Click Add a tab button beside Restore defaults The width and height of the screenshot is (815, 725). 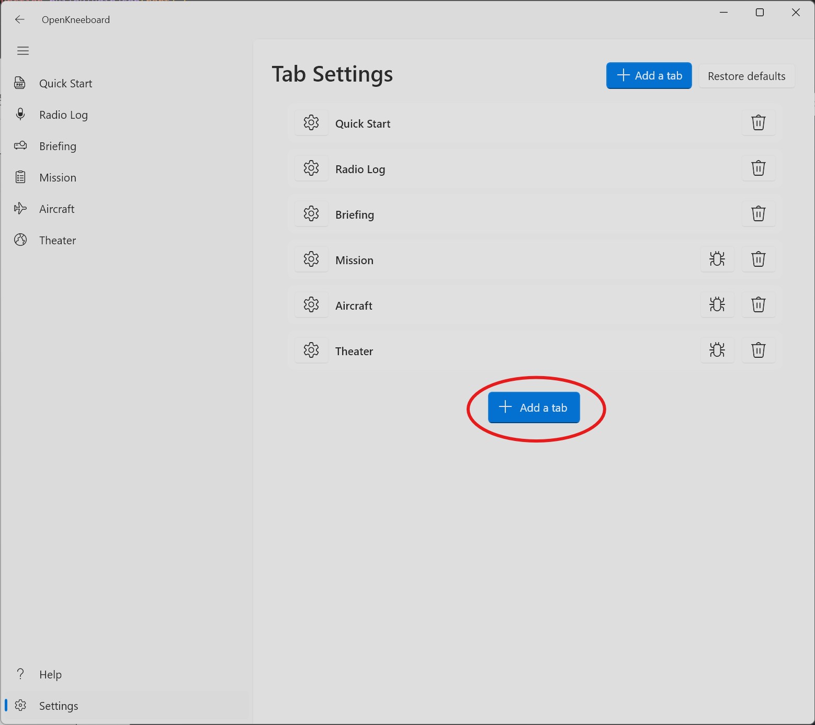[x=649, y=76]
